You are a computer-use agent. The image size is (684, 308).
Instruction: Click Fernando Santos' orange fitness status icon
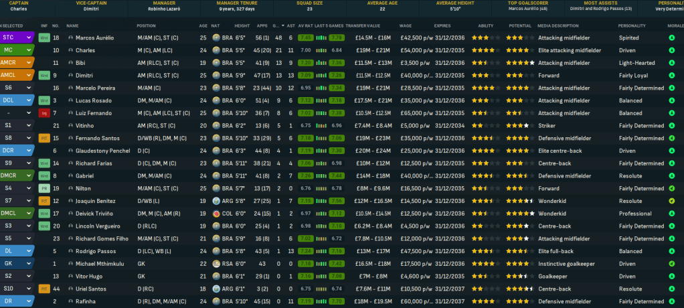(44, 138)
